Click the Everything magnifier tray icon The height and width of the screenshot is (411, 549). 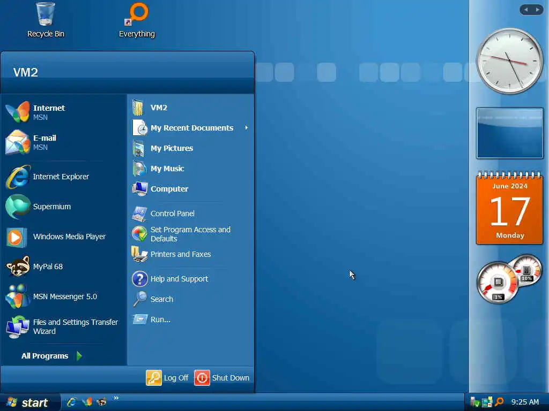499,402
